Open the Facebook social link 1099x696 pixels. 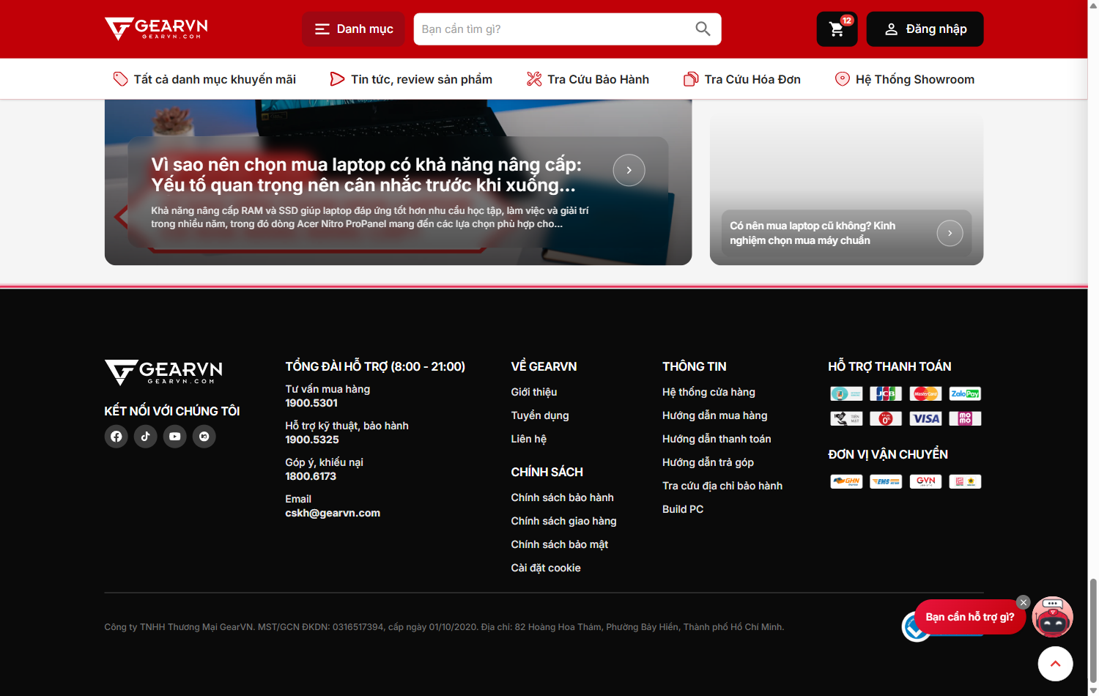(116, 437)
